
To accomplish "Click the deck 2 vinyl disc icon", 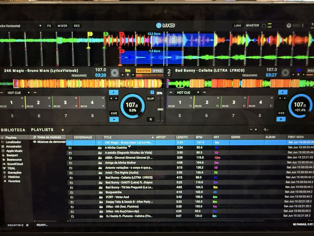I will point(285,72).
